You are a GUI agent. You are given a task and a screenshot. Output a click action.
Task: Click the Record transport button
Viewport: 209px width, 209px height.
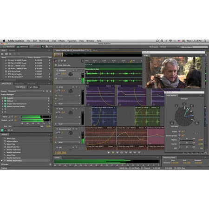[x=144, y=153]
